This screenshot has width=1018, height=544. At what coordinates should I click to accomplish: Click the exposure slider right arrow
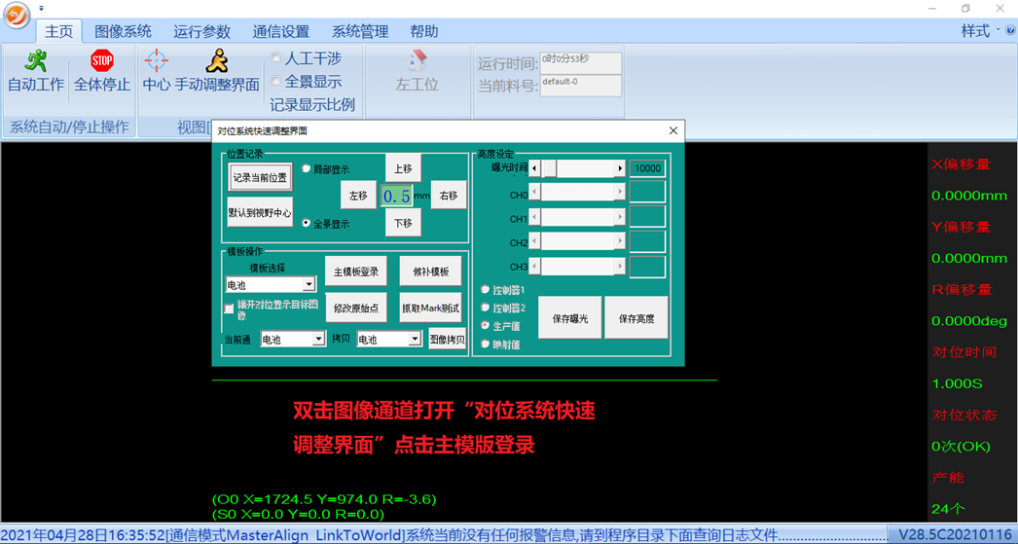[x=620, y=168]
